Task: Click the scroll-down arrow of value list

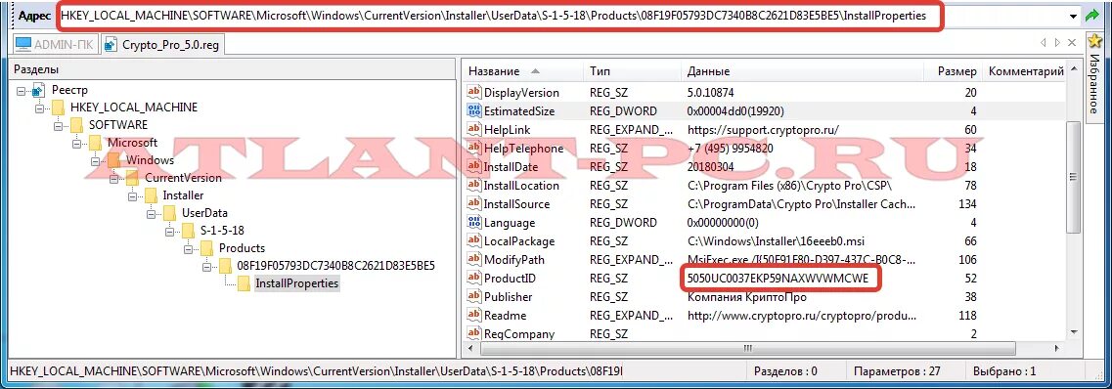Action: [1074, 331]
